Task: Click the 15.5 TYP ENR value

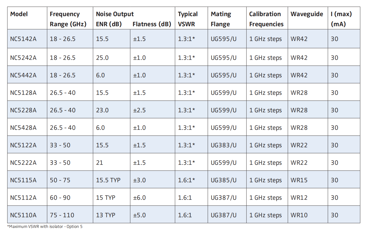Action: (108, 180)
